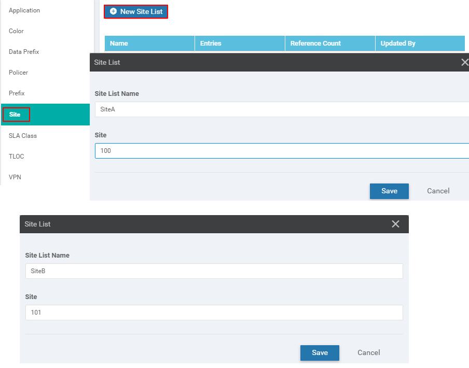Save the SiteA site list
The height and width of the screenshot is (368, 469).
389,191
